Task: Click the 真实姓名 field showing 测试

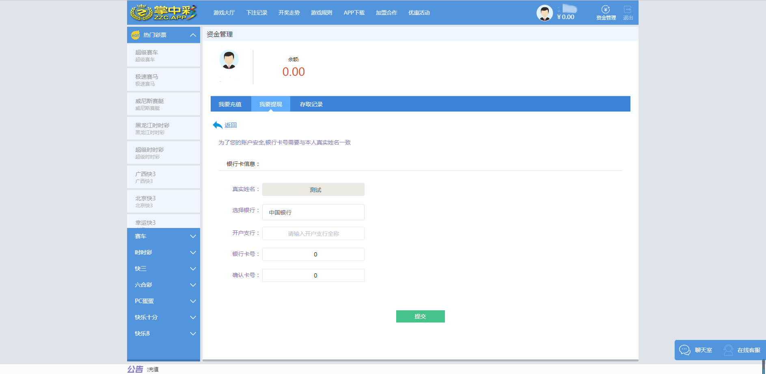Action: click(313, 189)
